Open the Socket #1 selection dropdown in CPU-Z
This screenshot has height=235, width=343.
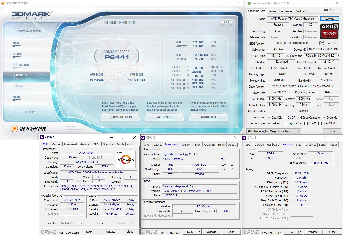pos(72,223)
